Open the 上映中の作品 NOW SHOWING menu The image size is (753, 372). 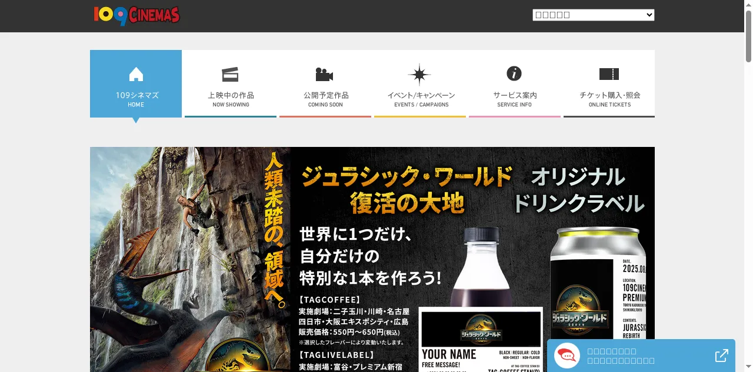(231, 83)
